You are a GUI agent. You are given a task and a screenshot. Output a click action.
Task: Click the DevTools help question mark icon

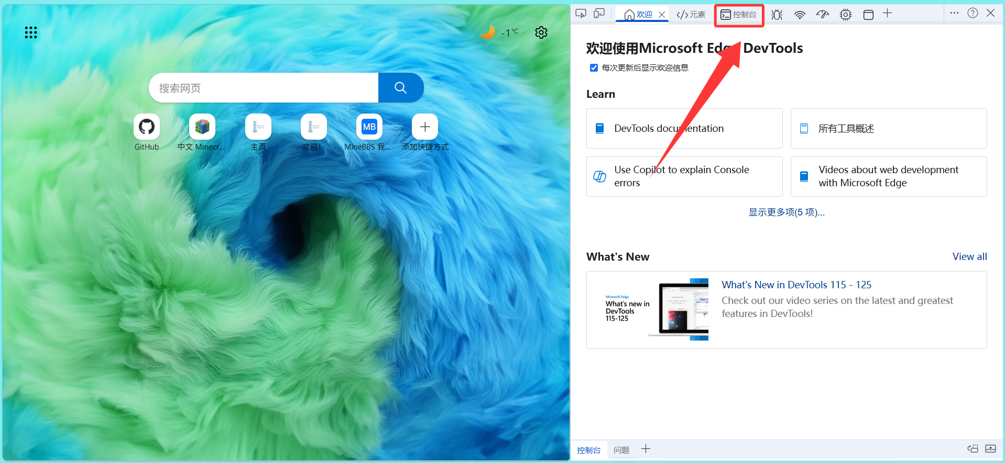973,13
